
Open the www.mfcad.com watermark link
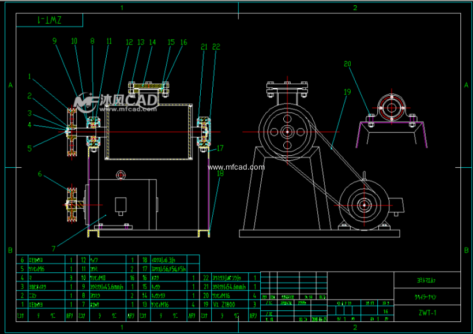tap(236, 167)
